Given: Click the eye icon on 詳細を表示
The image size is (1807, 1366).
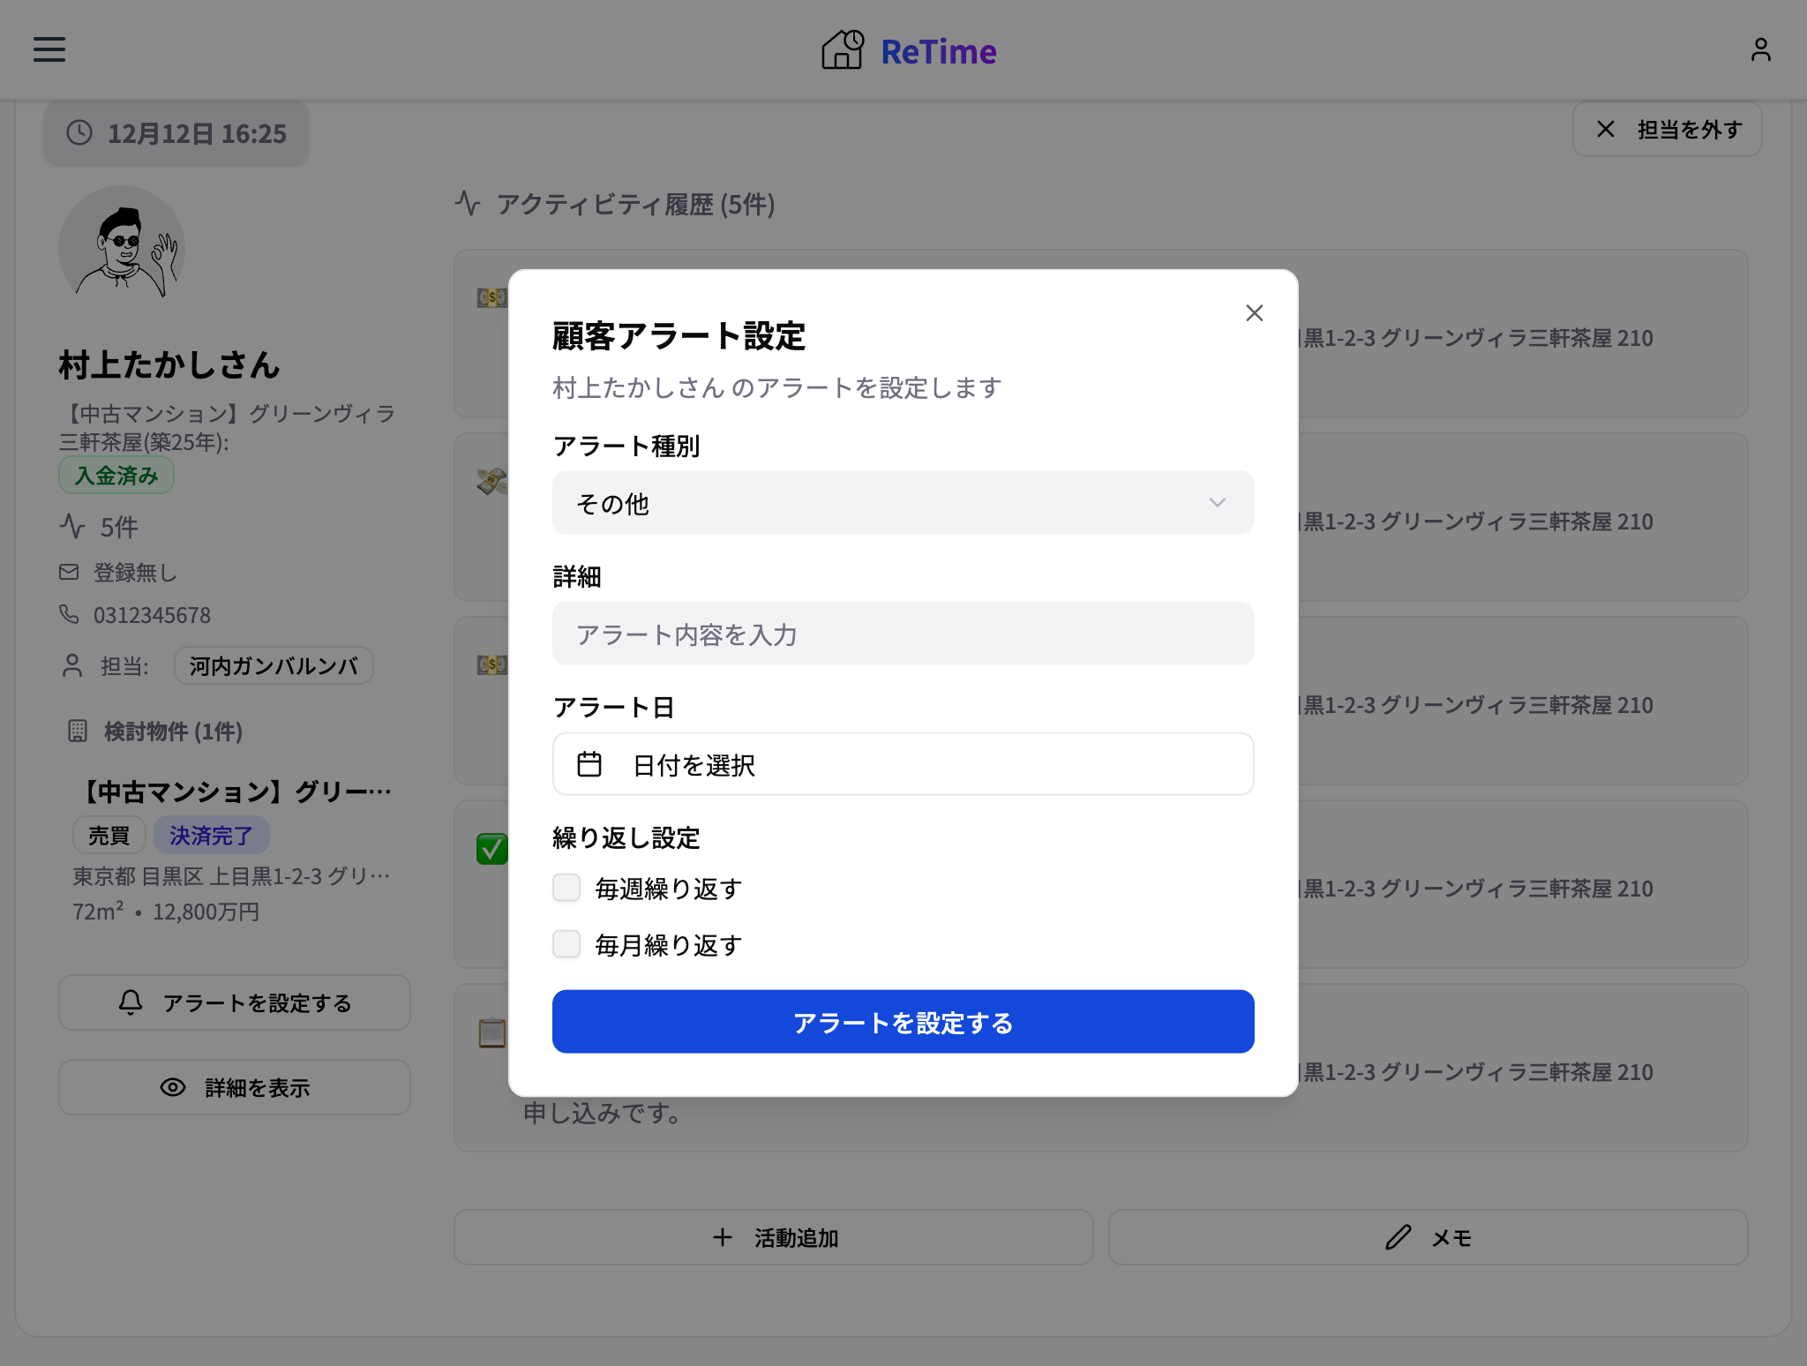Looking at the screenshot, I should pyautogui.click(x=172, y=1087).
